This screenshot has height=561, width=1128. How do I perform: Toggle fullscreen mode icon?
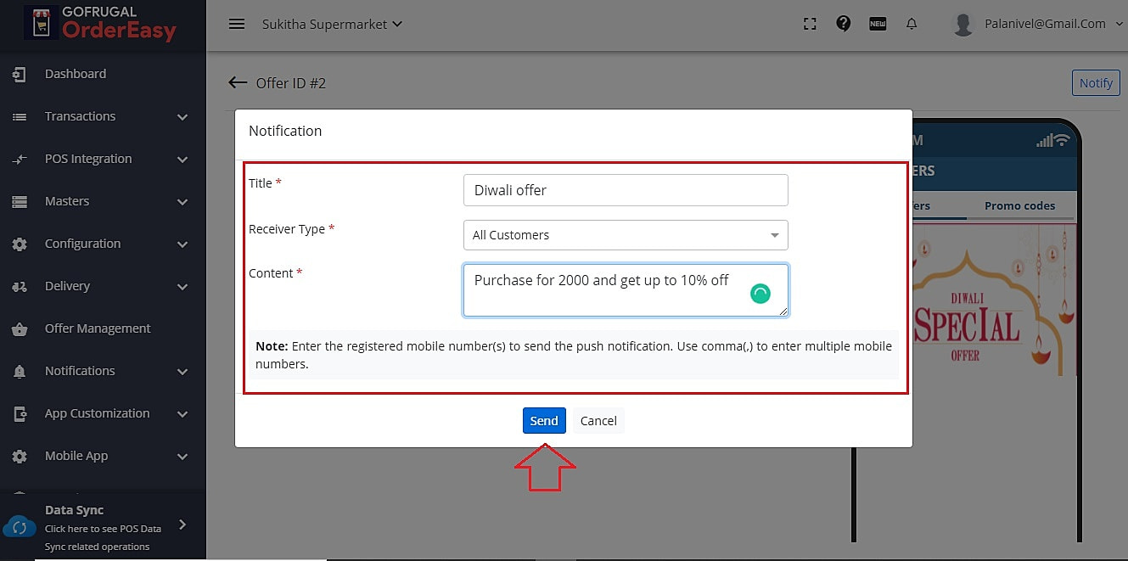(810, 24)
